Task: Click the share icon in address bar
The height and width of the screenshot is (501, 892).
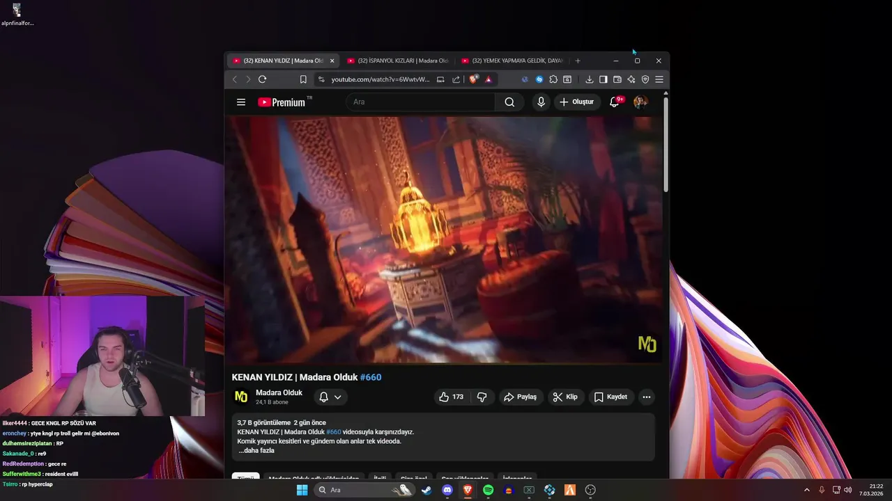Action: [456, 79]
